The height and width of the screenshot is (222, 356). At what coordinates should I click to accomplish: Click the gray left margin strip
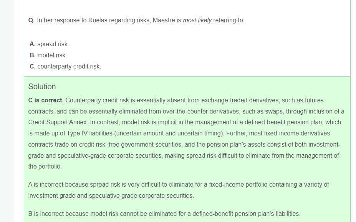(7, 115)
